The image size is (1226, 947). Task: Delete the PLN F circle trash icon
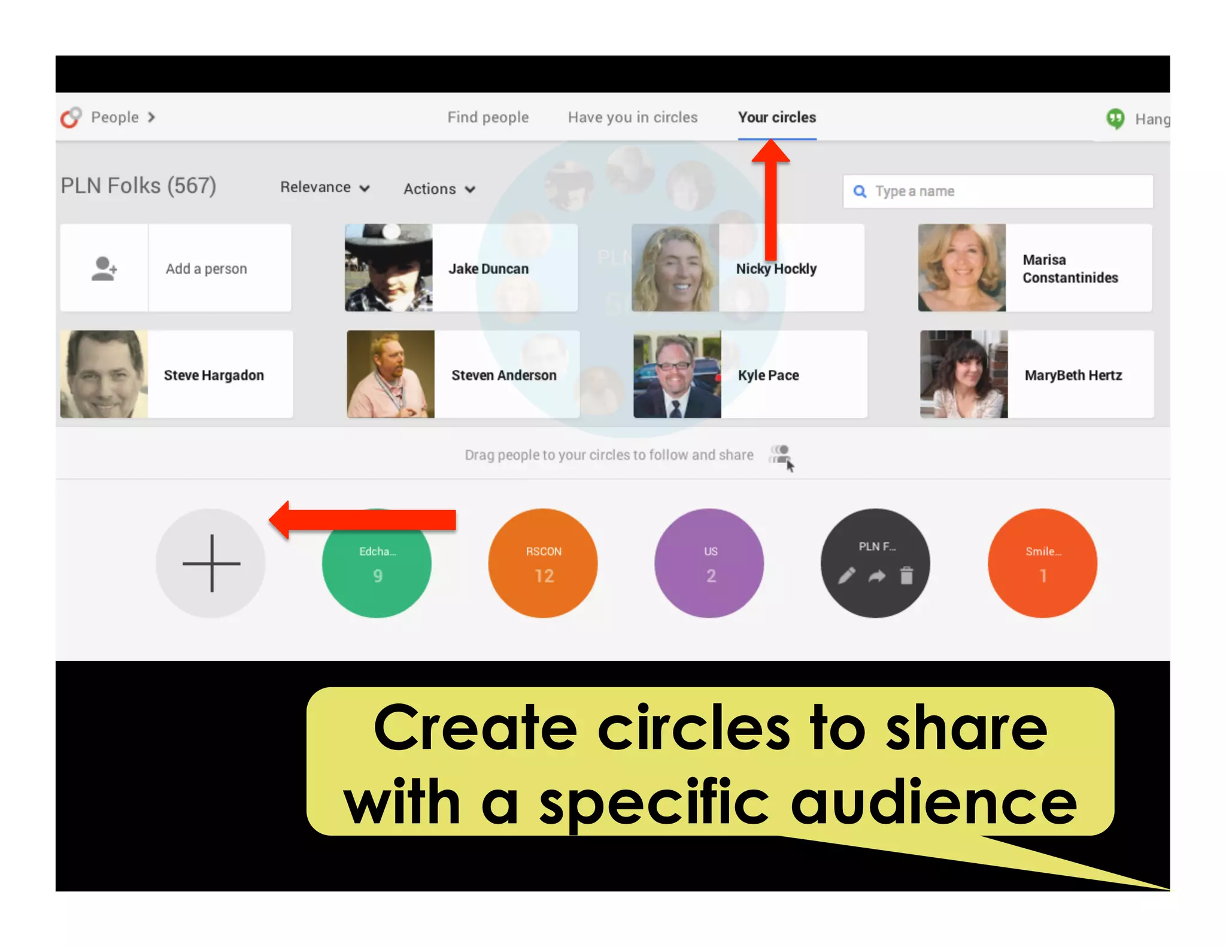click(907, 575)
